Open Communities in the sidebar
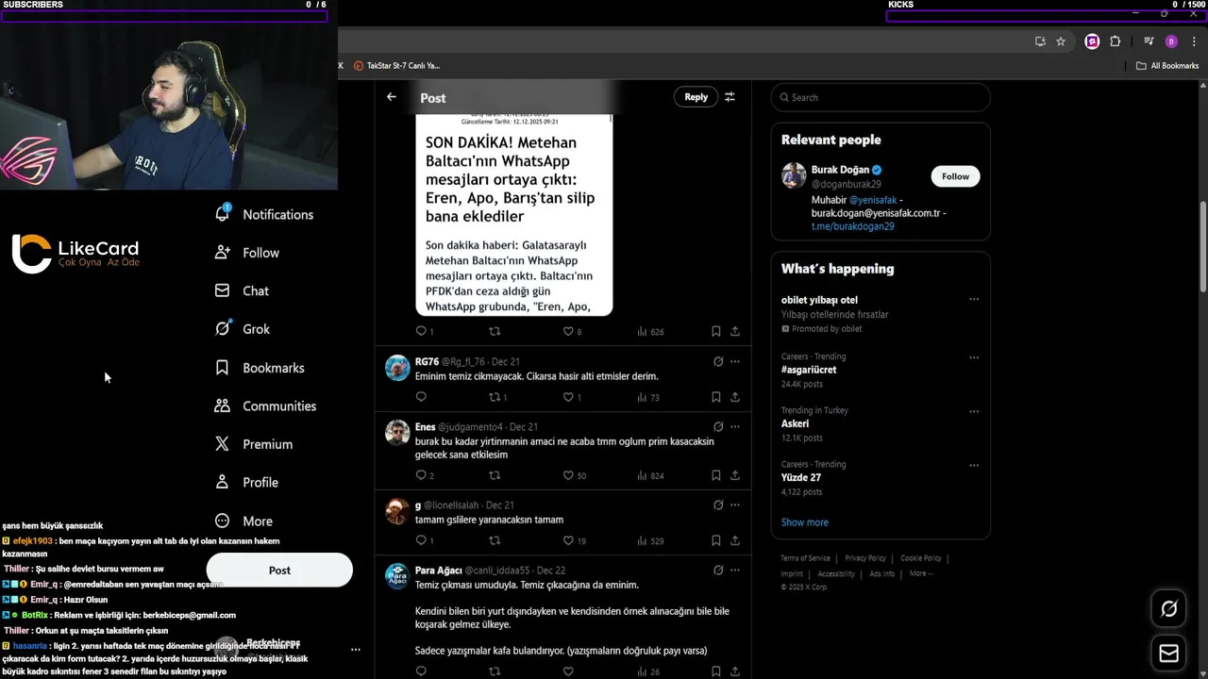Screen dimensions: 1208x679 pos(265,406)
